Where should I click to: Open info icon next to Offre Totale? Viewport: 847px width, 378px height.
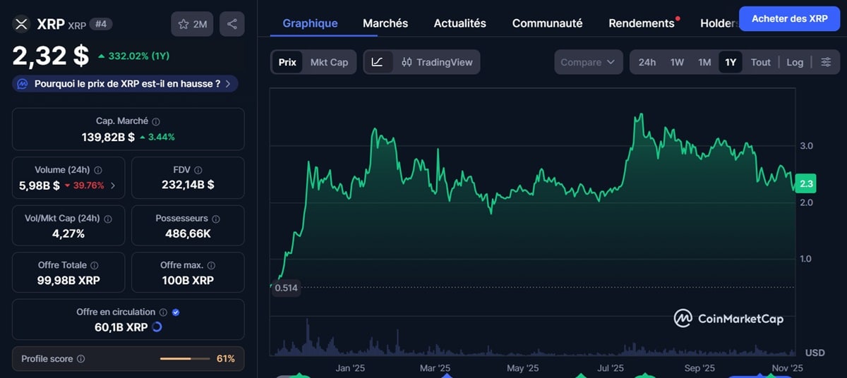coord(95,265)
